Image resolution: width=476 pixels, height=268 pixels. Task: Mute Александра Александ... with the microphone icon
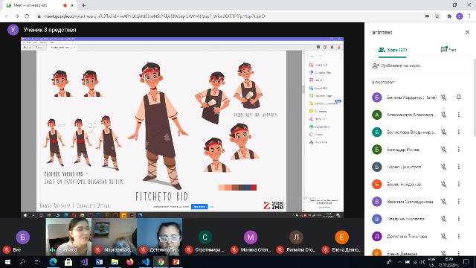click(444, 115)
